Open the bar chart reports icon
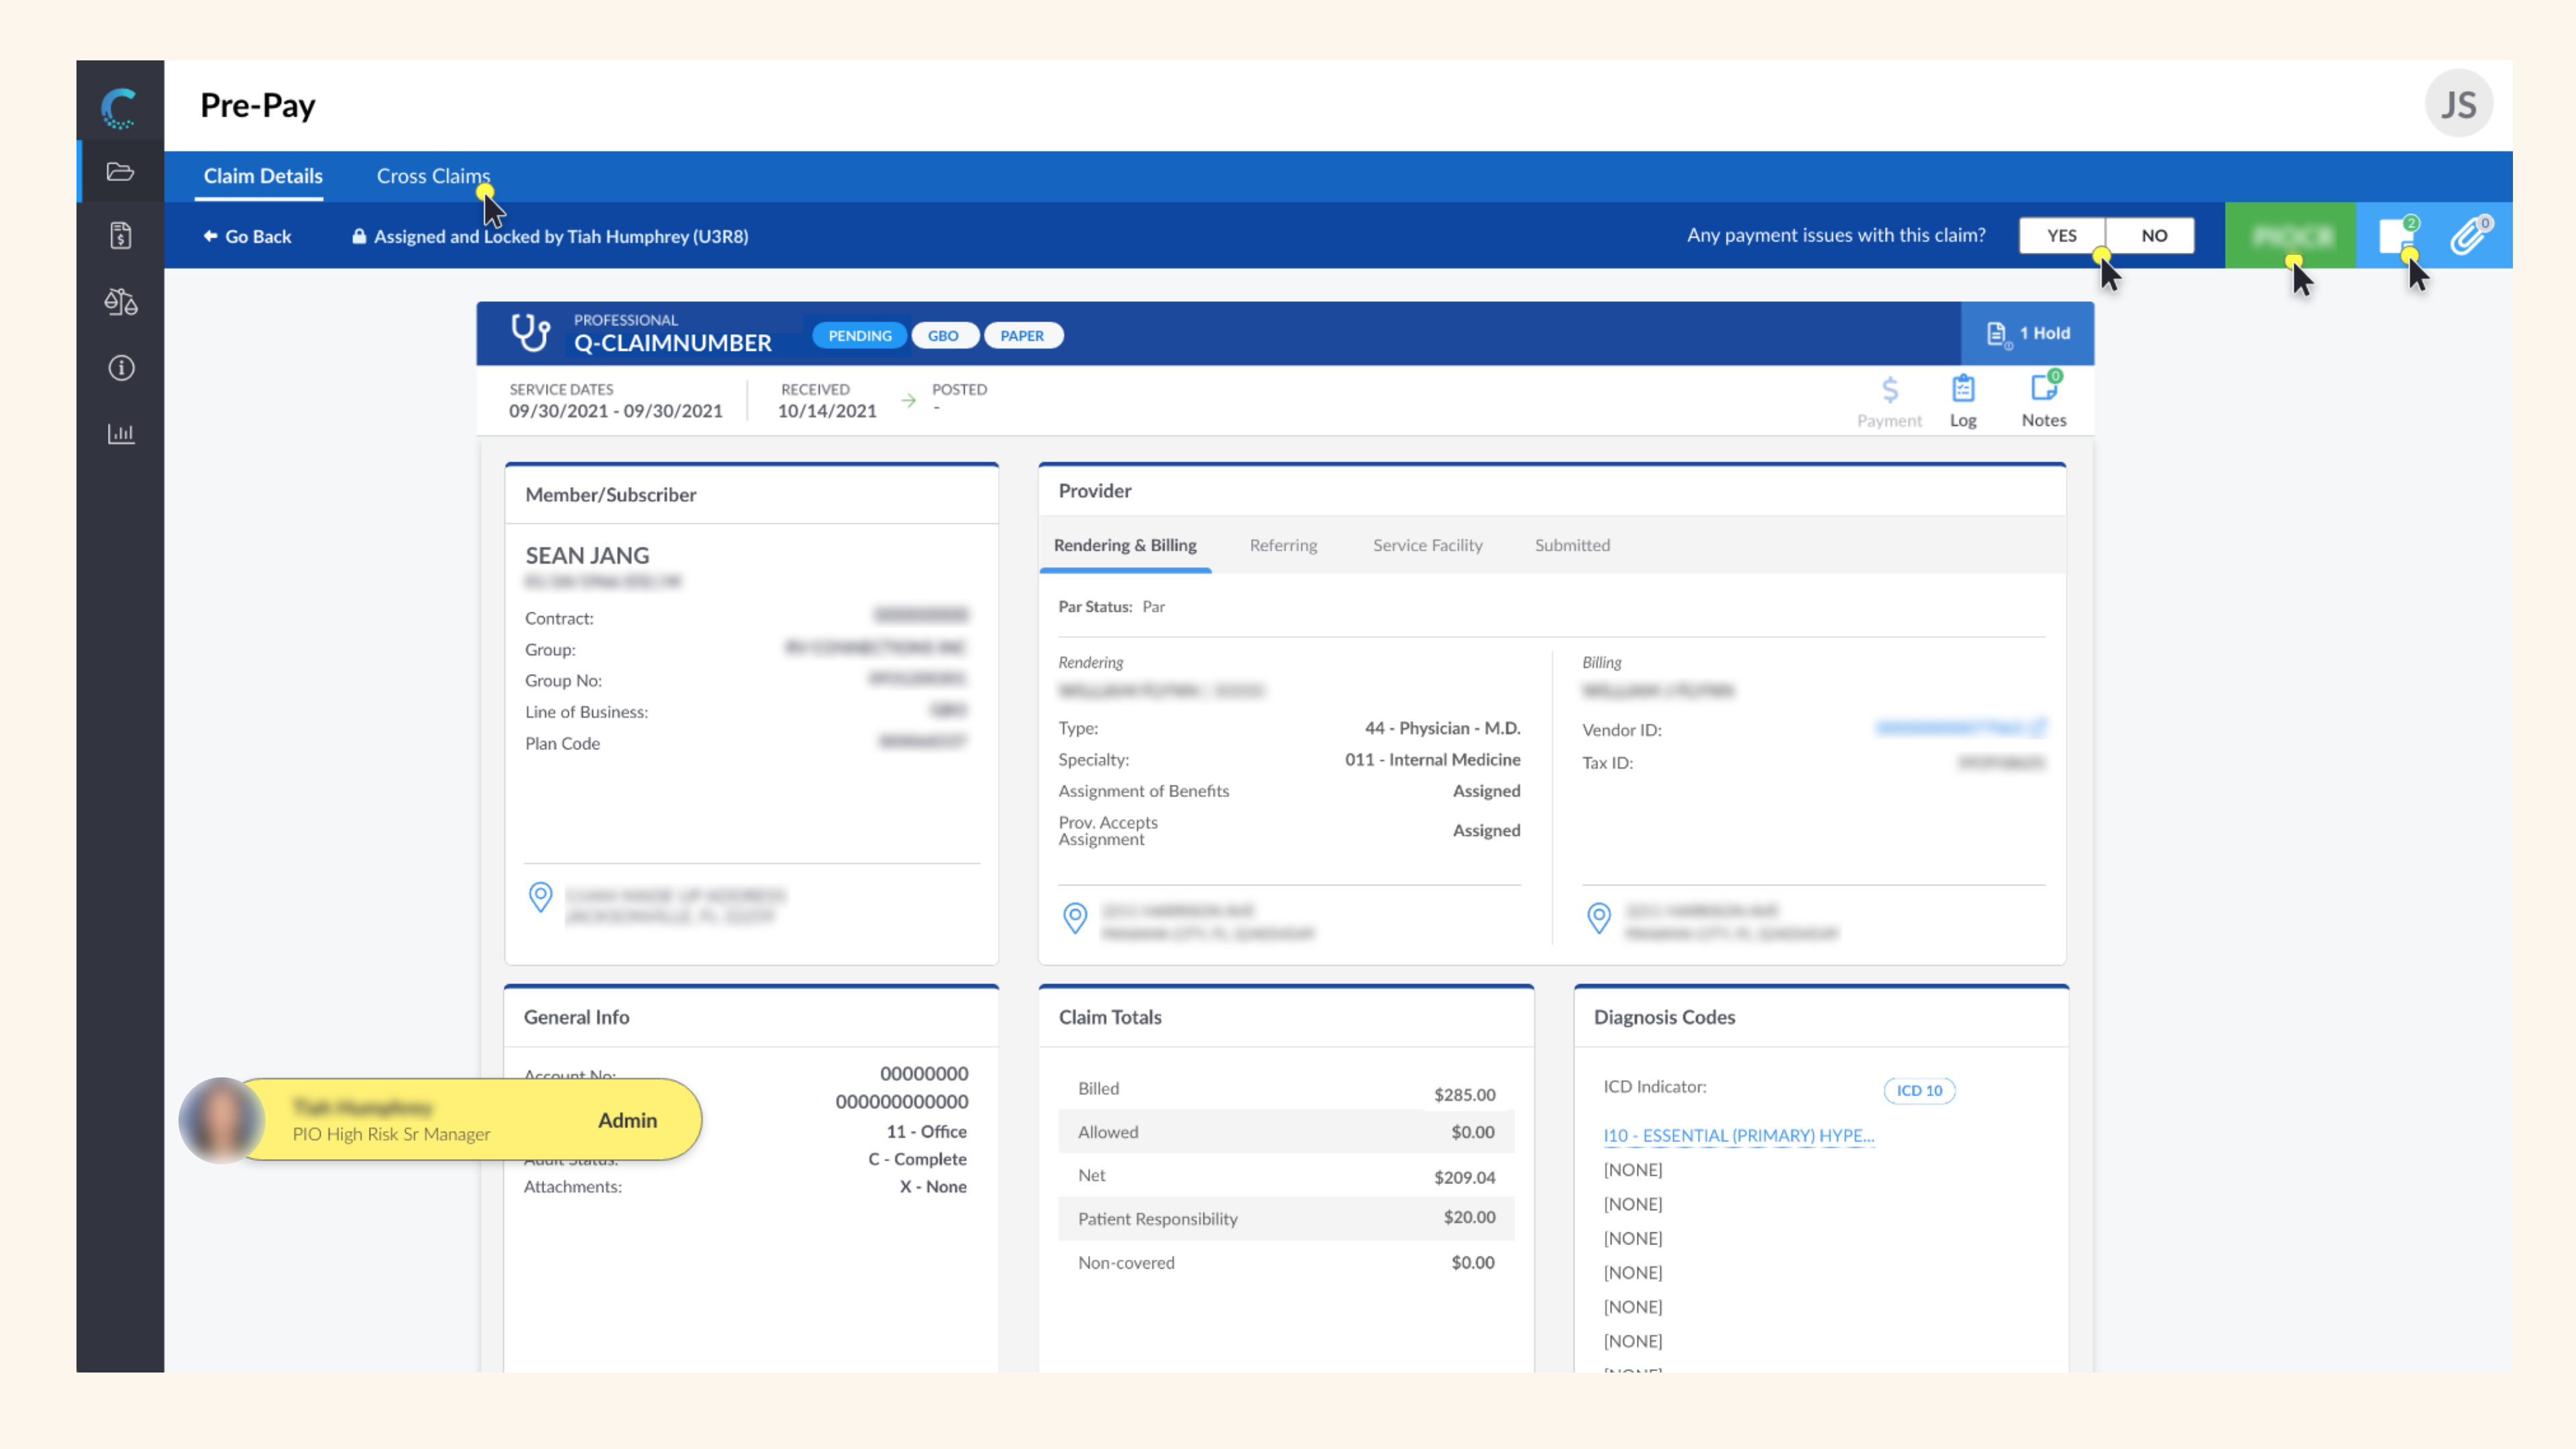 point(120,434)
